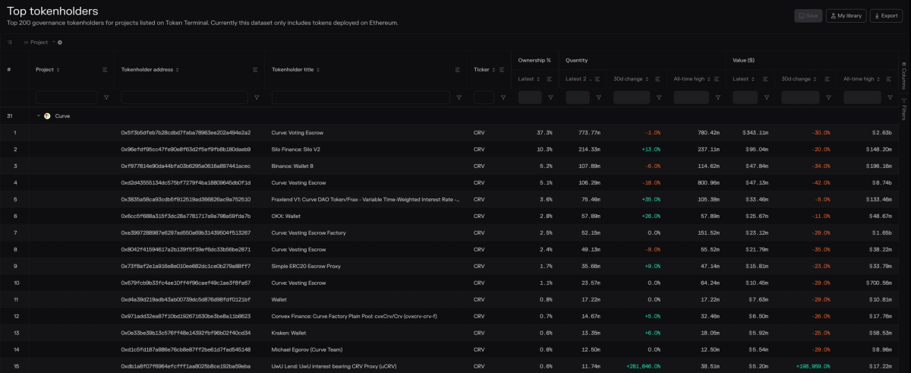
Task: Click filter funnel beside Tokenholder address box
Action: 256,97
